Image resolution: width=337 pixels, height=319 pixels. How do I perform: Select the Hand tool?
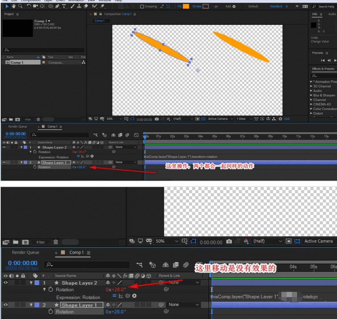[14, 6]
